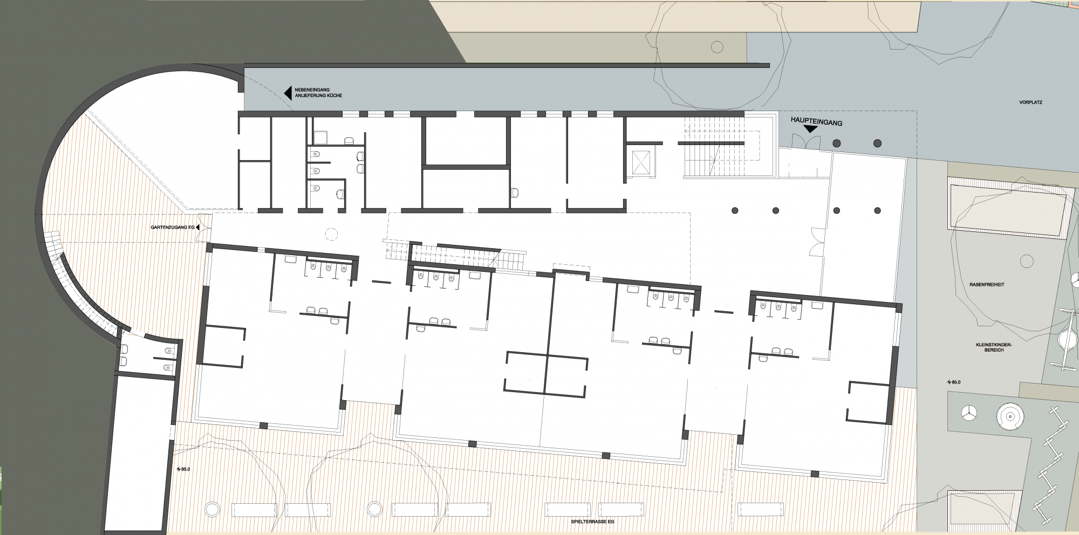Viewport: 1079px width, 535px height.
Task: Click the elevator shaft symbol with X
Action: coord(641,162)
